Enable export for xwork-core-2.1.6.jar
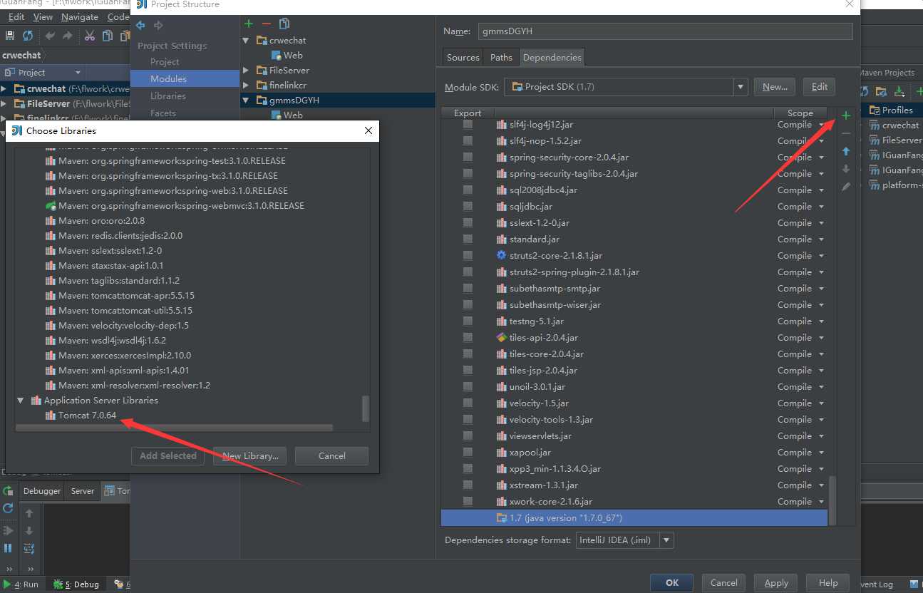 point(468,502)
